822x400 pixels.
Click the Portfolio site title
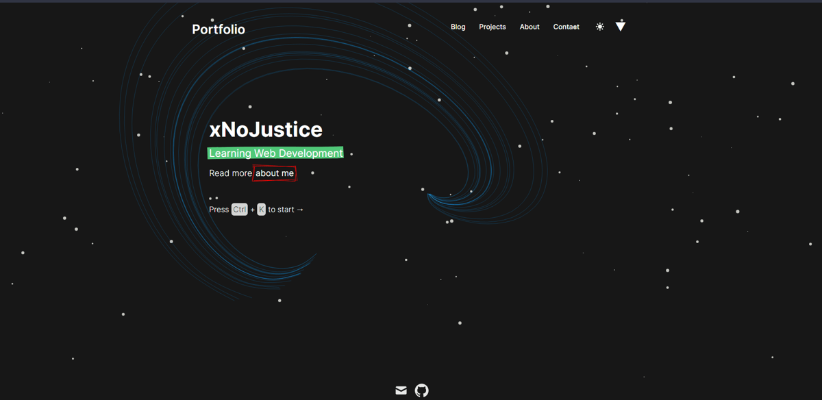pos(219,29)
